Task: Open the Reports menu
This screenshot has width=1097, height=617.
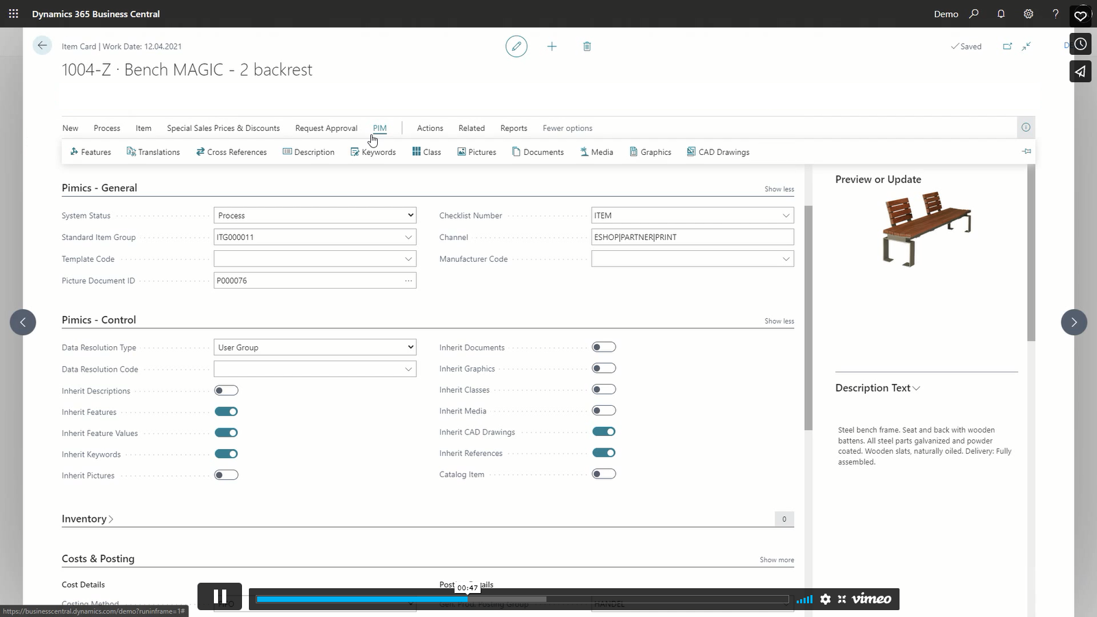Action: click(x=514, y=128)
